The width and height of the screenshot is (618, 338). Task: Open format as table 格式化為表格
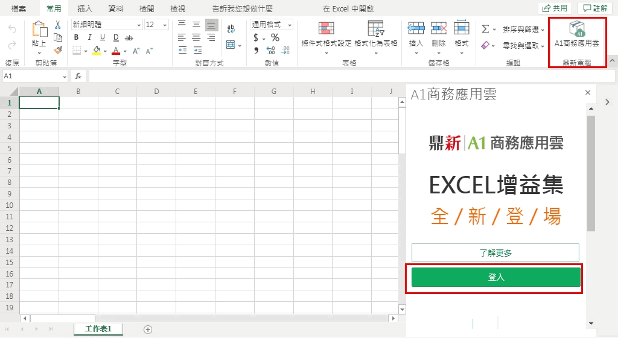click(376, 38)
